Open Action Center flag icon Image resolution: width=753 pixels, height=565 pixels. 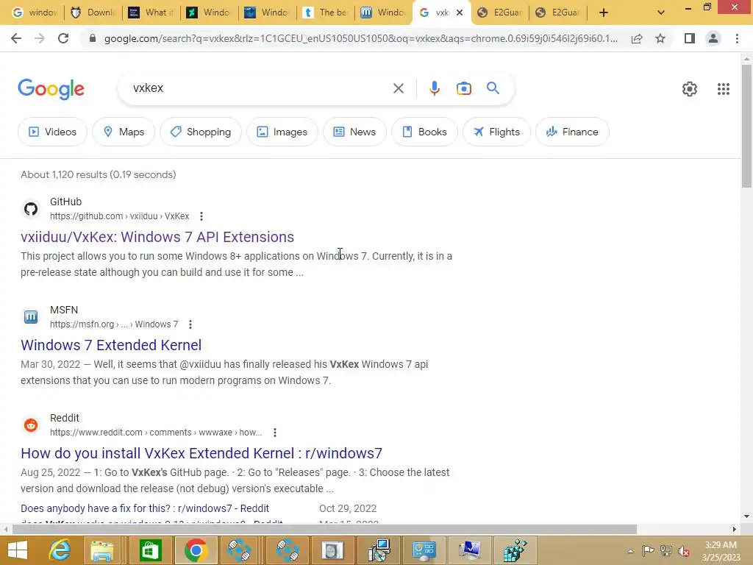click(648, 551)
